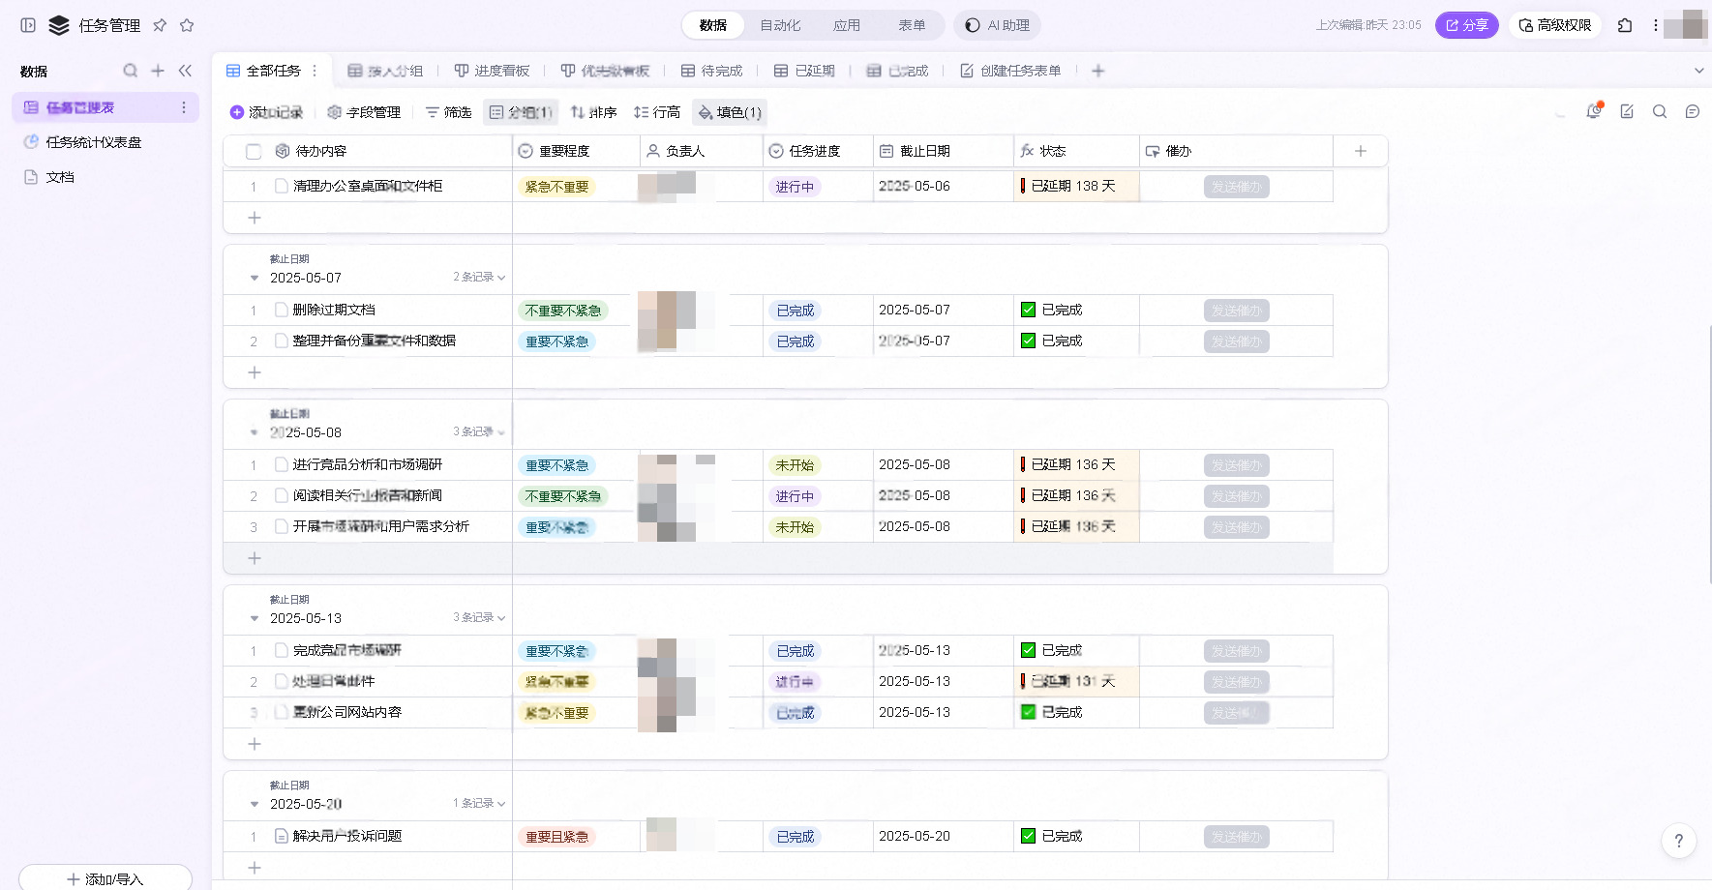Add a new column with plus icon
Viewport: 1712px width, 890px height.
pos(1360,151)
